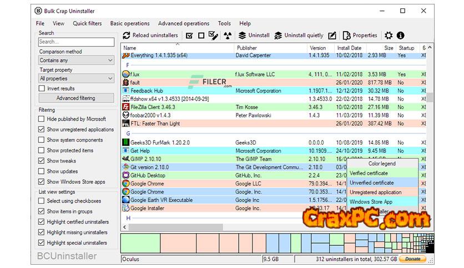Screen dimensions: 464x268
Task: Open settings with the gear icon
Action: coord(389,35)
